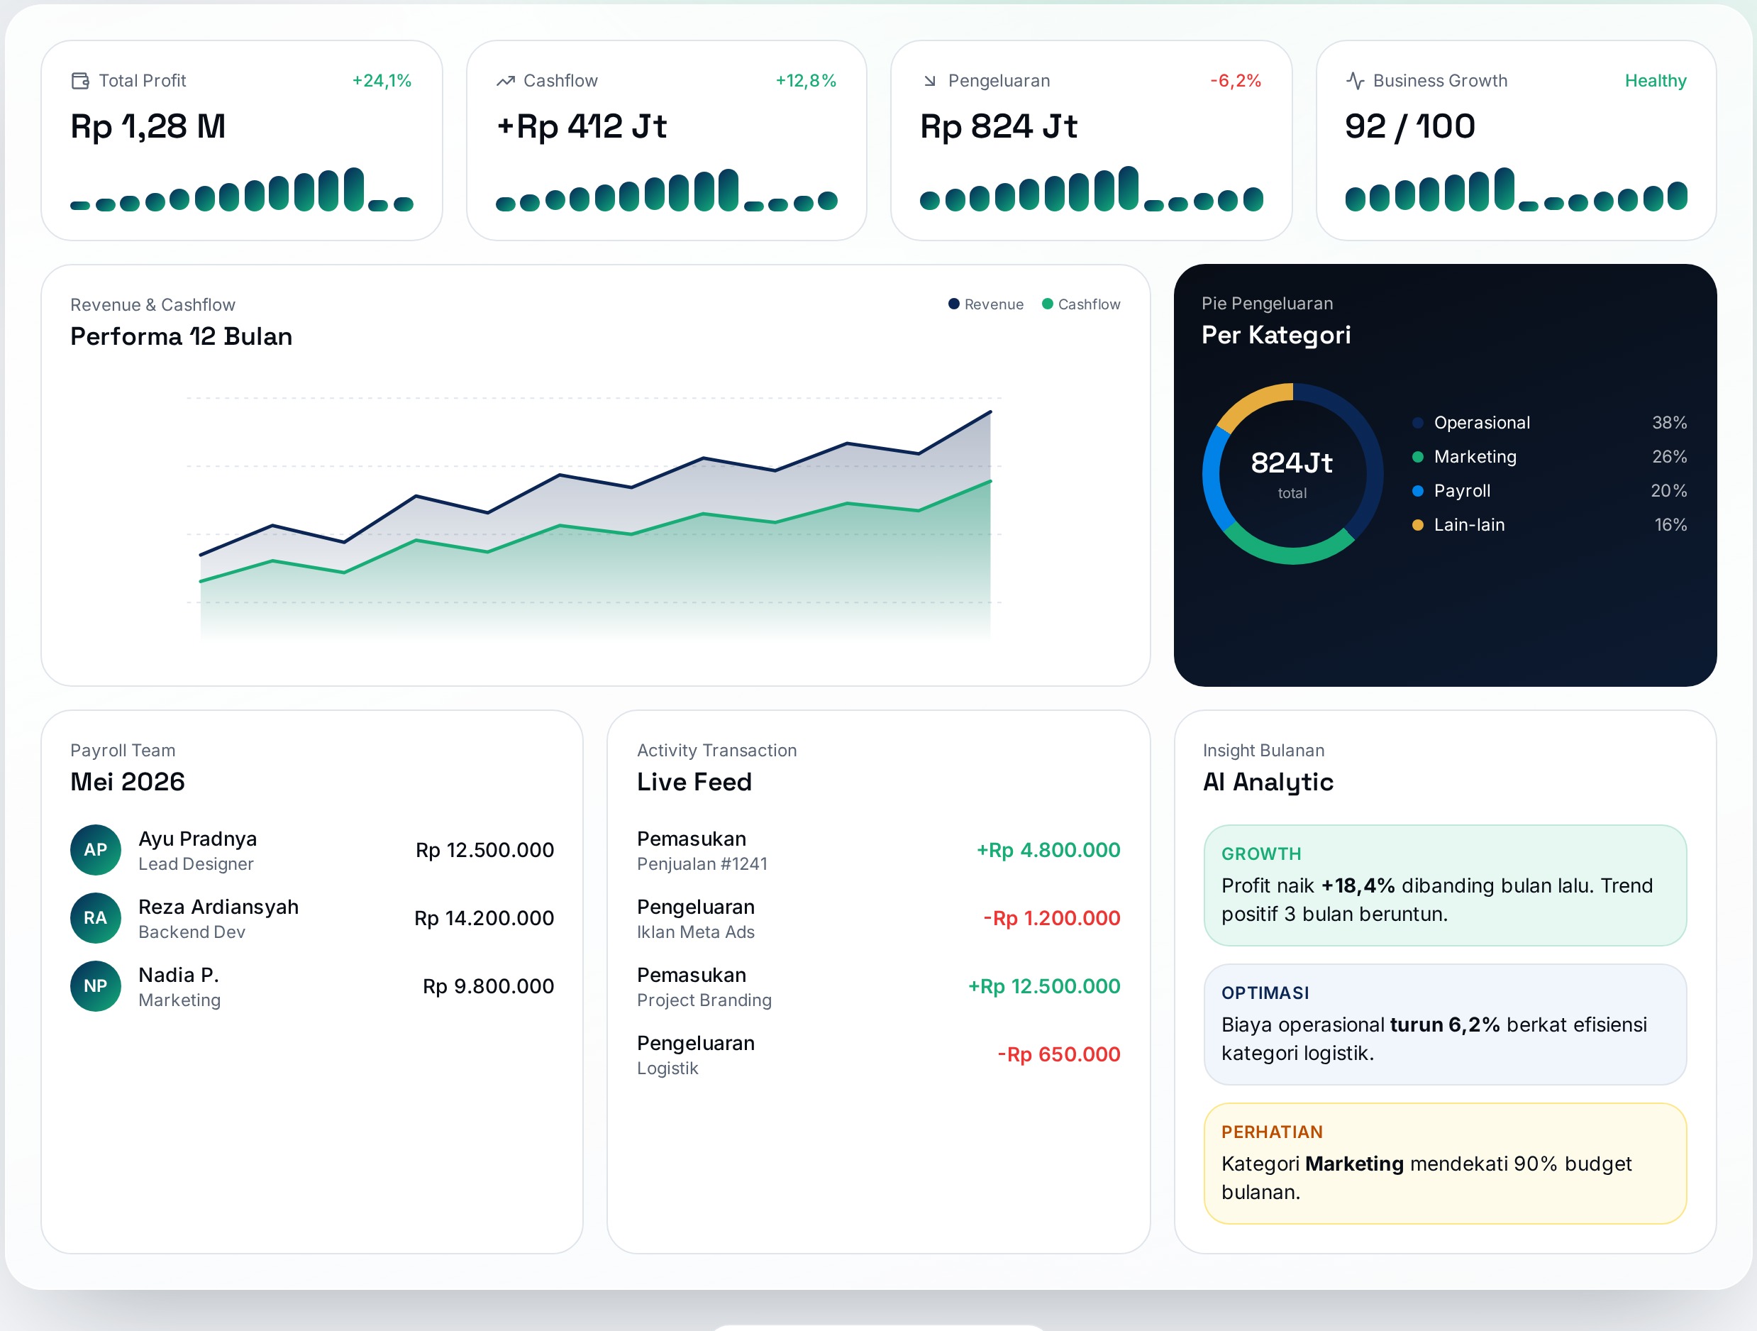Screen dimensions: 1757x1331
Task: Open the Penjualan #1241 transaction
Action: click(x=878, y=850)
